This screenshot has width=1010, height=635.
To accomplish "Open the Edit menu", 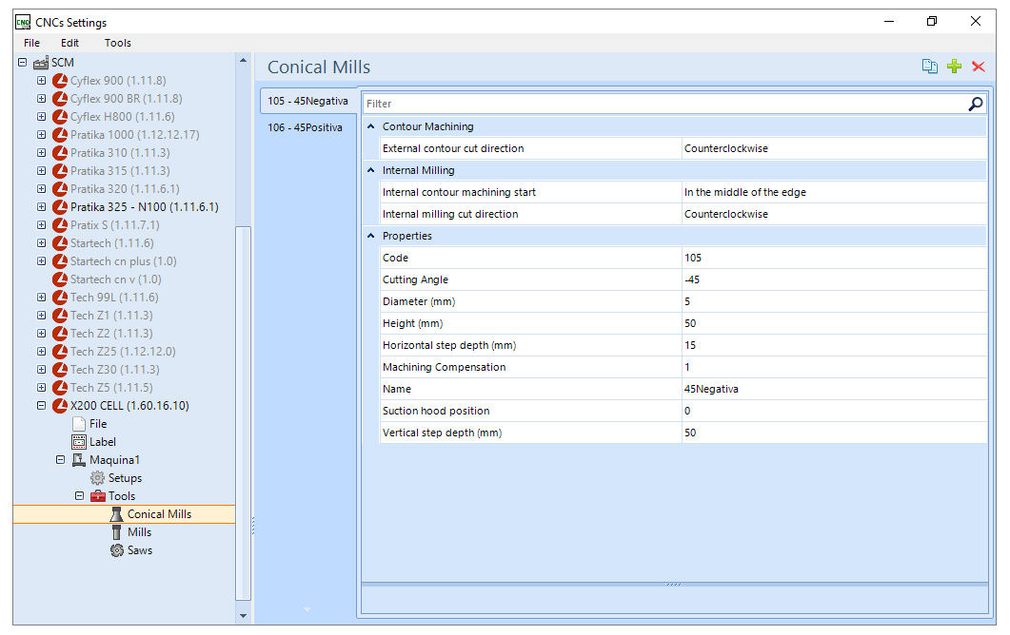I will [x=69, y=43].
